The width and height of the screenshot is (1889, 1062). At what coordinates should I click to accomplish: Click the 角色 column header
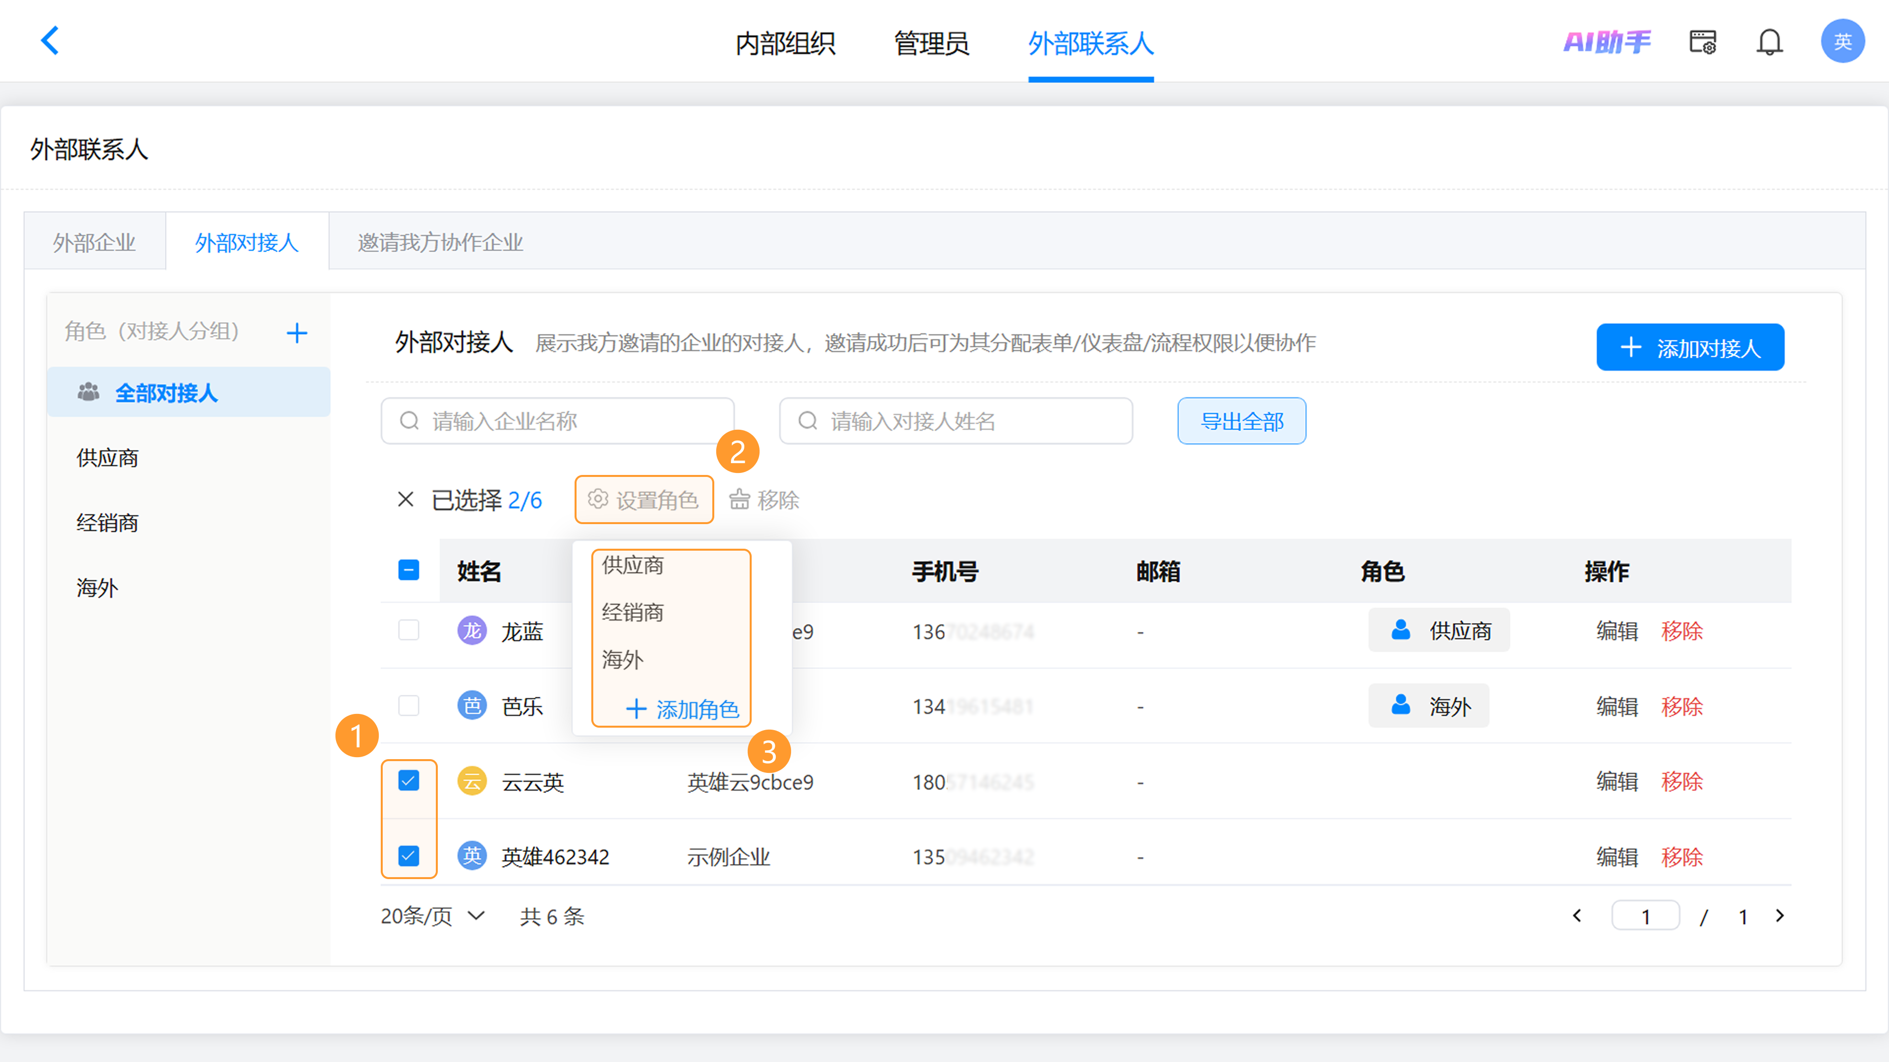[x=1382, y=571]
